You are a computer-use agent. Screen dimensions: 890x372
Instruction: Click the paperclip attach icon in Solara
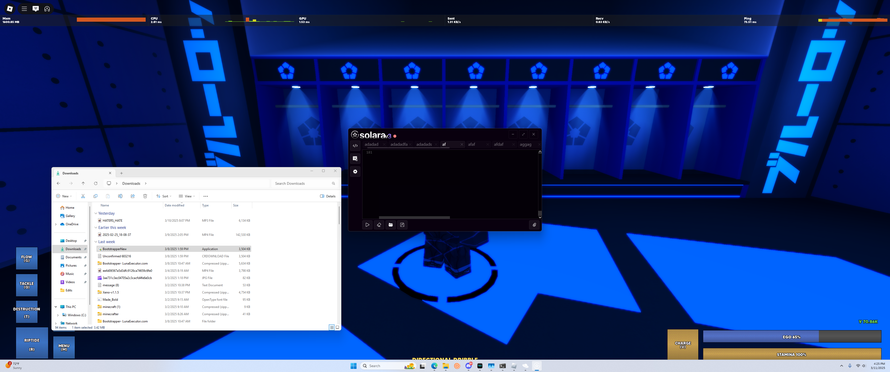click(x=534, y=225)
